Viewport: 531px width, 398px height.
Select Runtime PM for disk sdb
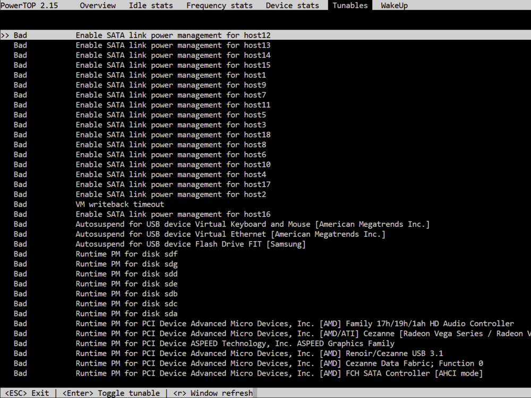[x=126, y=294]
